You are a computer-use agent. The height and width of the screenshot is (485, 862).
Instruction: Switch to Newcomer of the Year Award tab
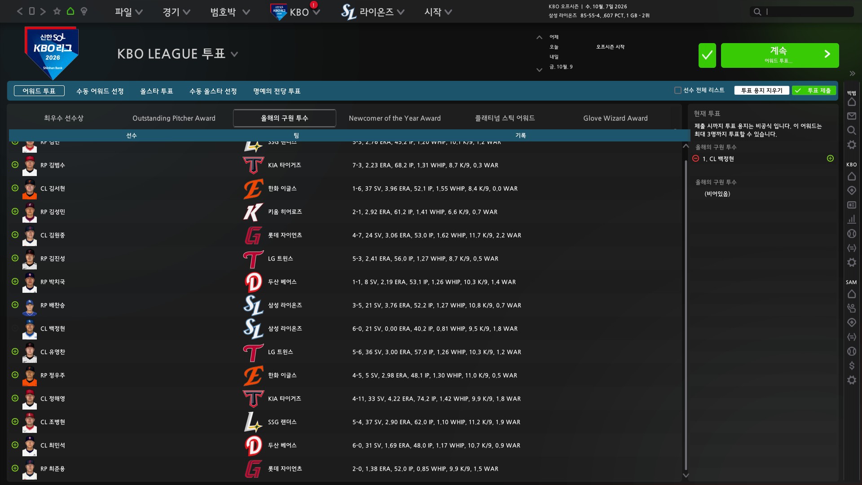coord(395,118)
